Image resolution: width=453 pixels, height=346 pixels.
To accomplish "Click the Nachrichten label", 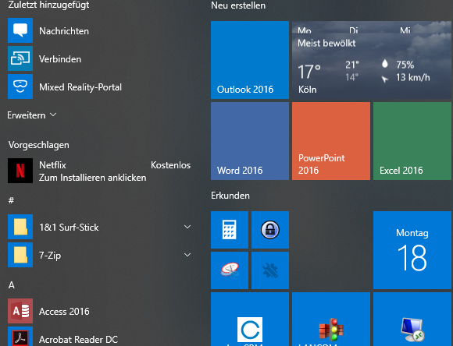I will tap(64, 31).
